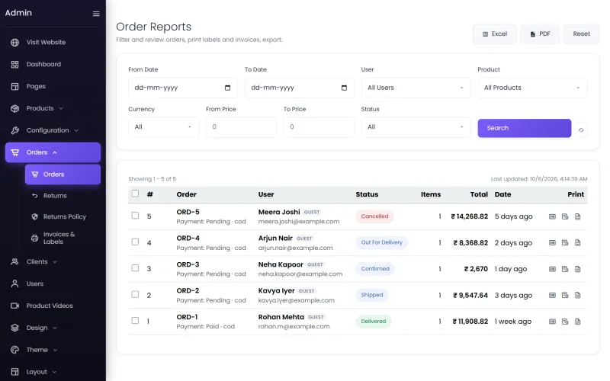Click the globe icon for Visit Website
Screen dimensions: 610x381
pyautogui.click(x=14, y=43)
